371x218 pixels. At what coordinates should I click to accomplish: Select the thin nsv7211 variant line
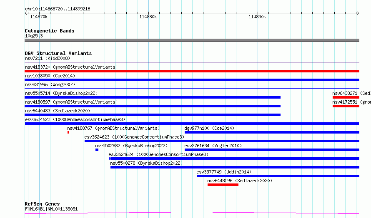click(x=192, y=62)
